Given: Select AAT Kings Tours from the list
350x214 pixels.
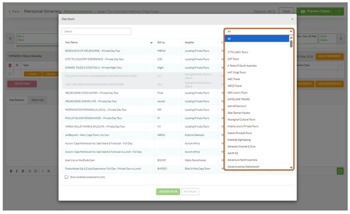Looking at the screenshot, I should click(237, 73).
